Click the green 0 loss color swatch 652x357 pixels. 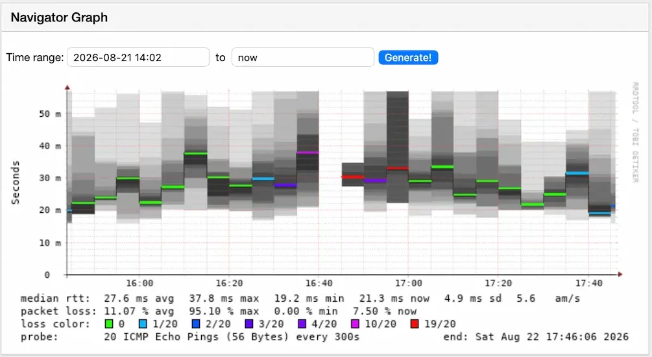click(x=109, y=324)
